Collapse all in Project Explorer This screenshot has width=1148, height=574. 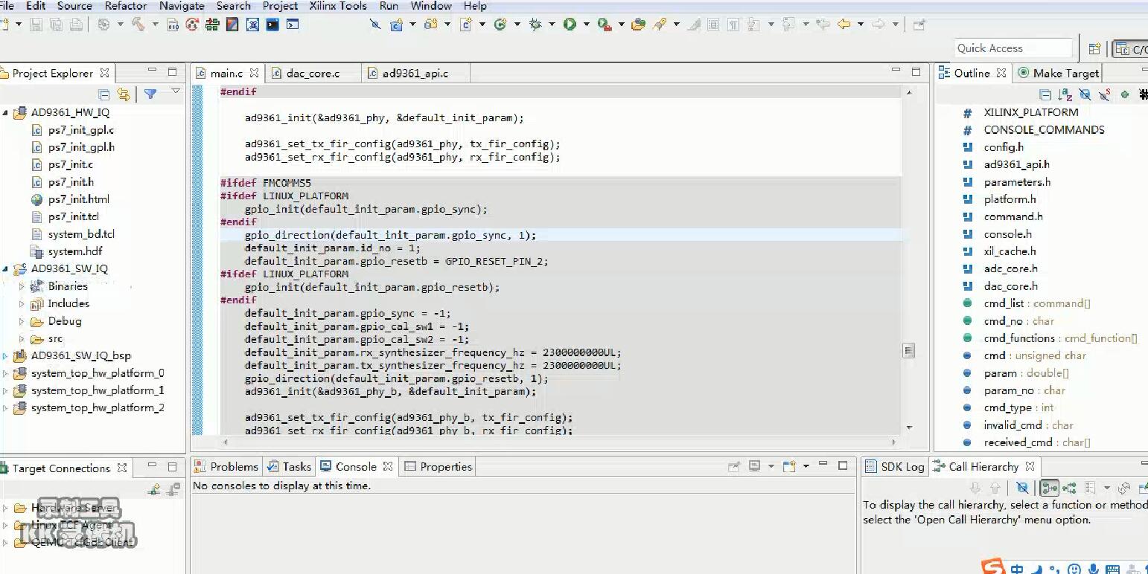point(104,94)
